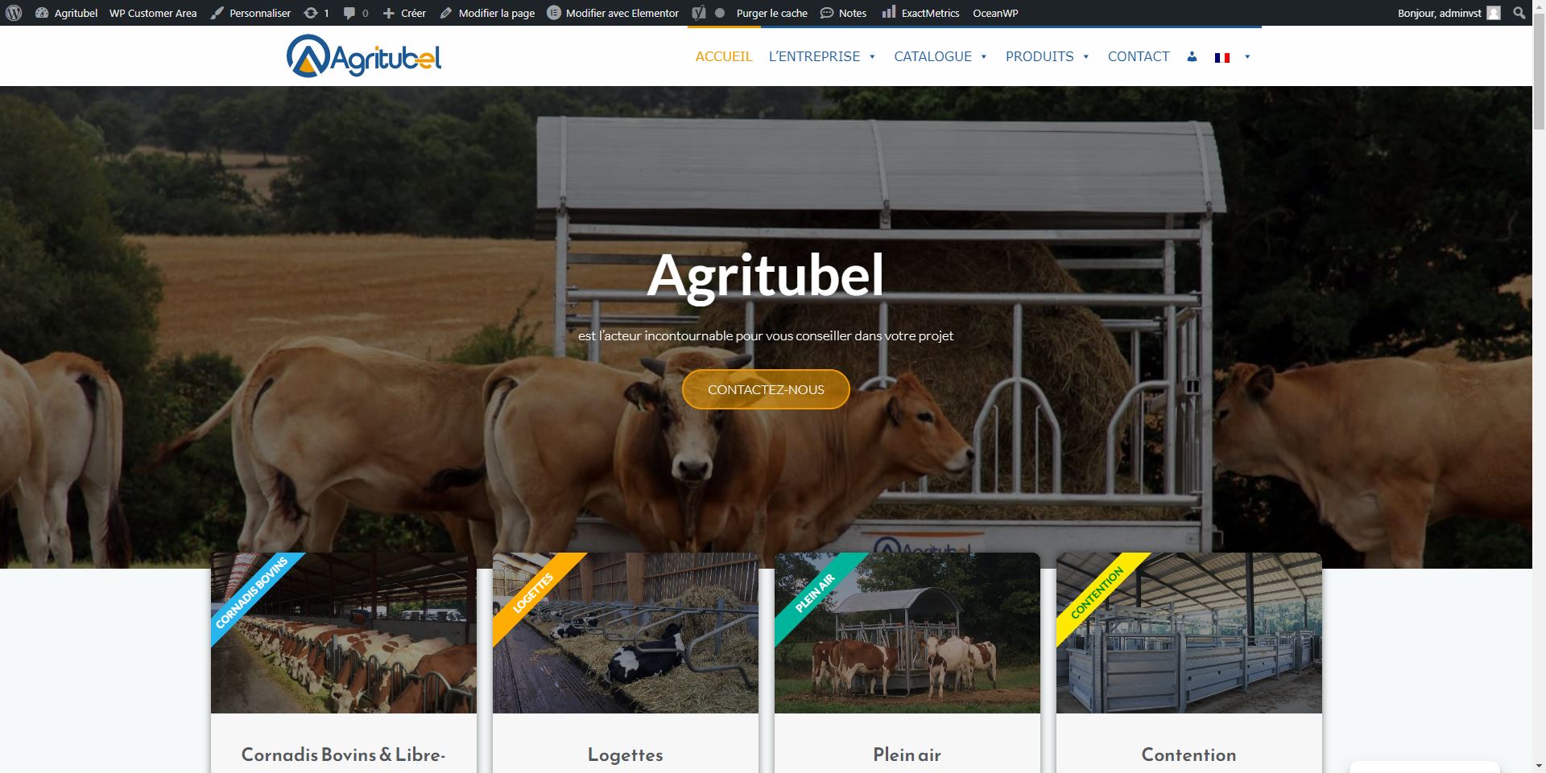
Task: Click the page vertical scrollbar
Action: pos(1539,386)
